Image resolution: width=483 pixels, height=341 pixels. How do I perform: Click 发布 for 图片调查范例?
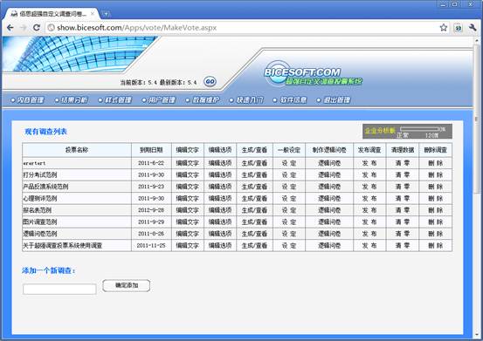(x=369, y=222)
